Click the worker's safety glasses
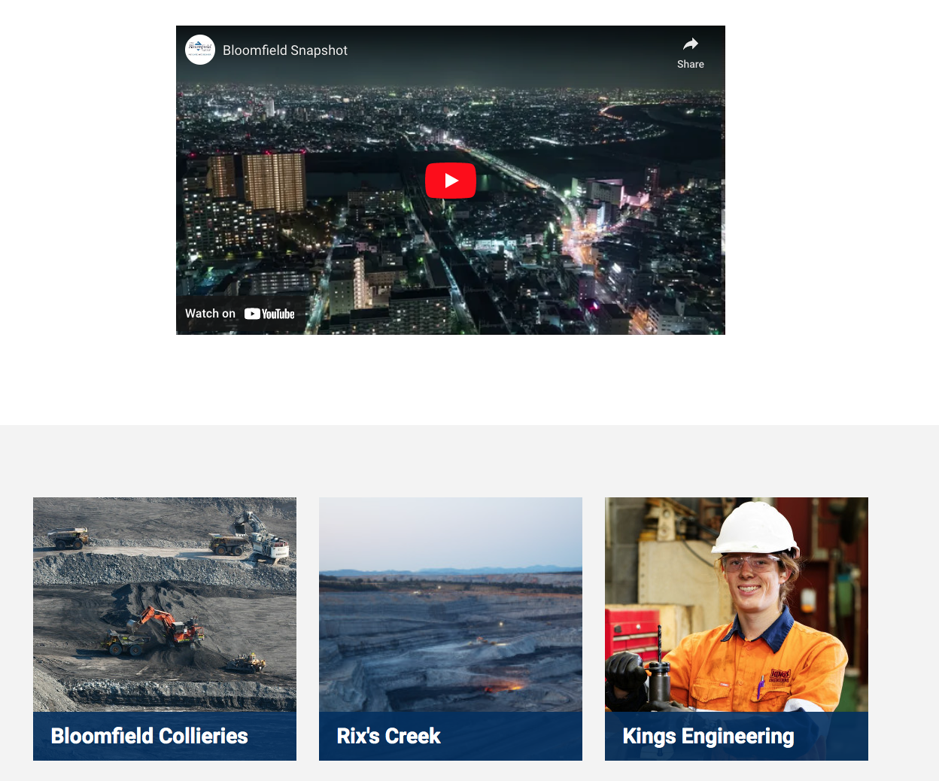 click(749, 562)
